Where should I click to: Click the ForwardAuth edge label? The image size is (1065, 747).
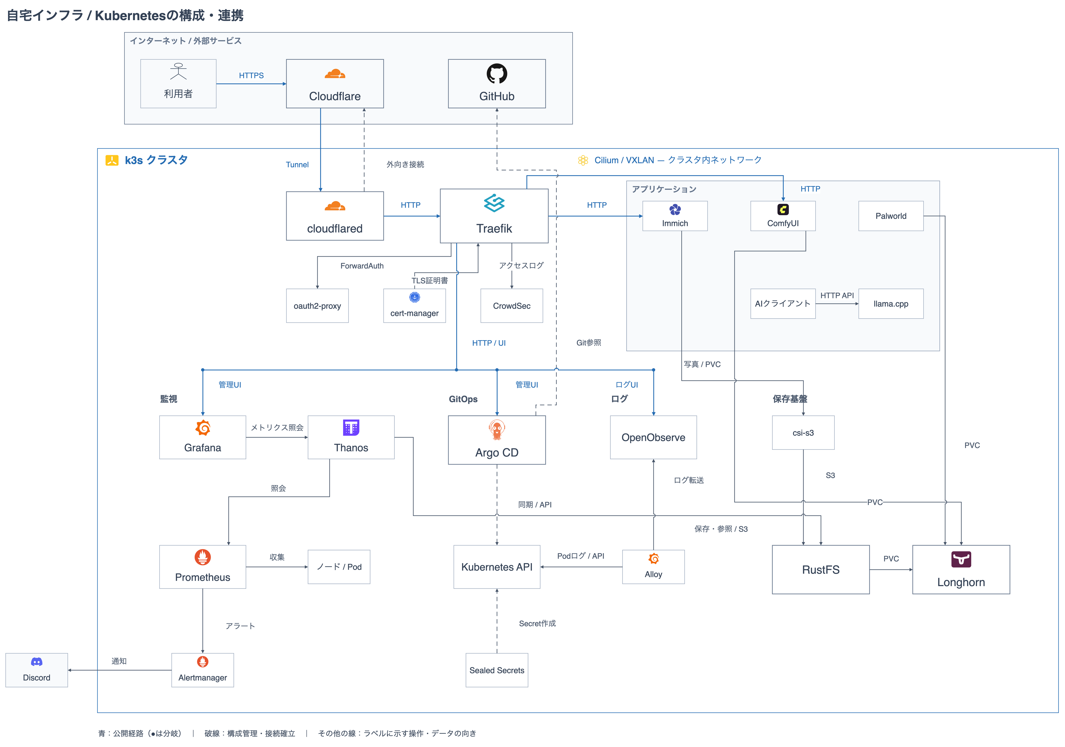click(x=362, y=266)
